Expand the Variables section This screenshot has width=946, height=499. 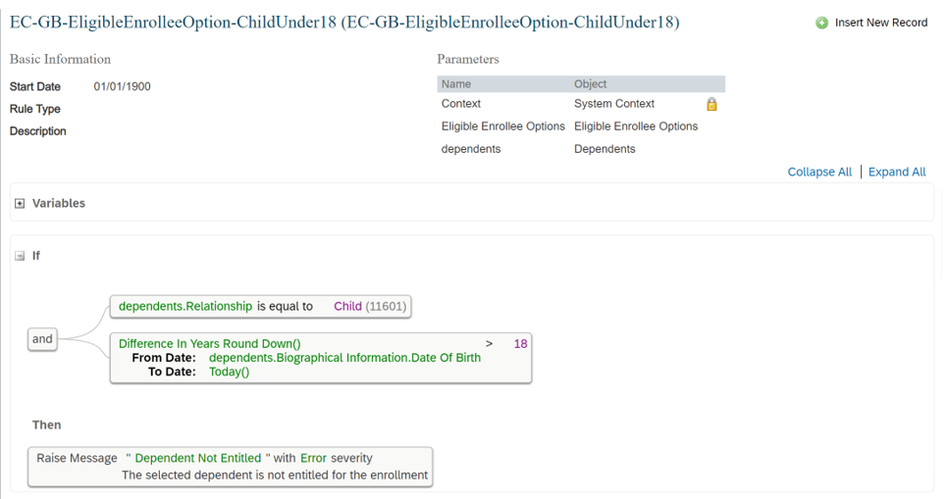[x=20, y=204]
